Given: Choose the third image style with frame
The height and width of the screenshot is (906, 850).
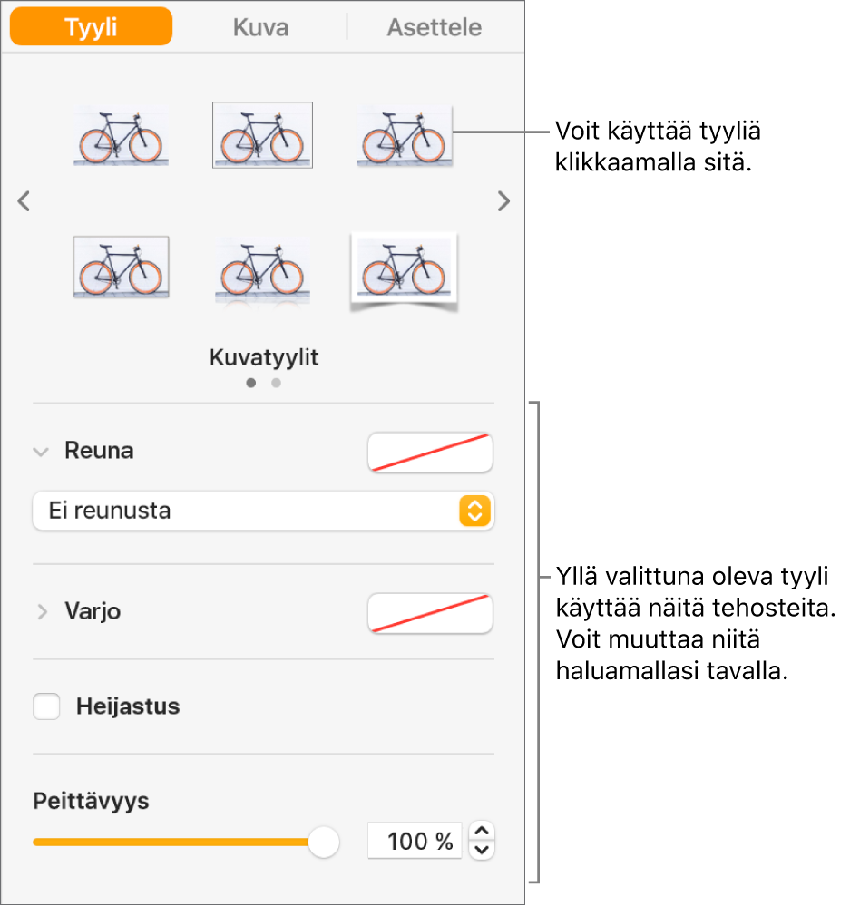Looking at the screenshot, I should (404, 135).
